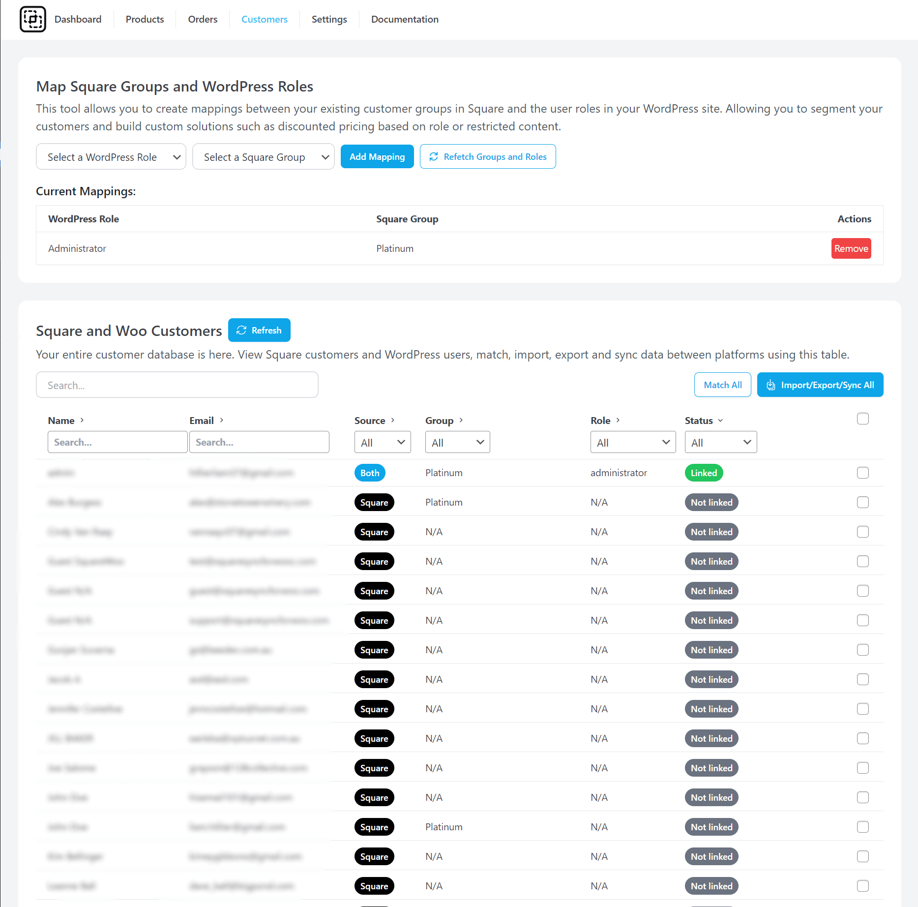Check the first Not linked Platinum row
The image size is (918, 907).
[863, 502]
